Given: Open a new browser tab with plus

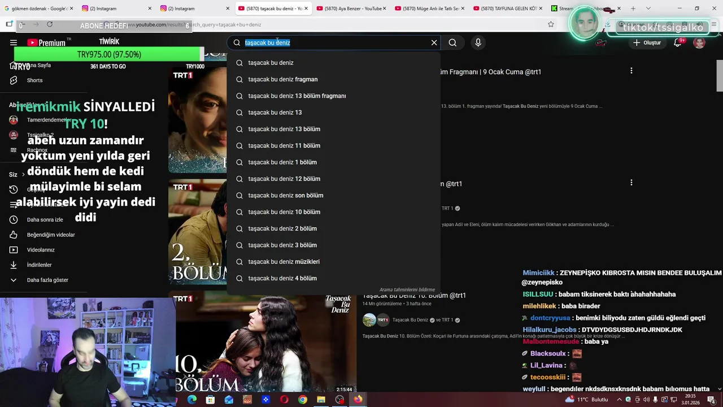Looking at the screenshot, I should pyautogui.click(x=633, y=8).
